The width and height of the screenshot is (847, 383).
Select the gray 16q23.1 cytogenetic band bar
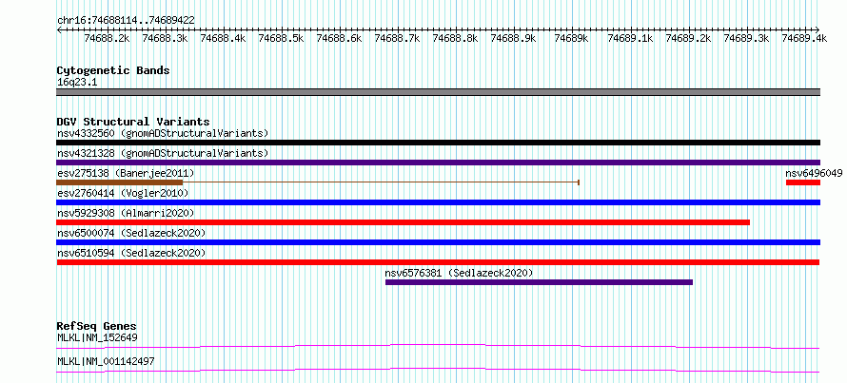point(439,92)
